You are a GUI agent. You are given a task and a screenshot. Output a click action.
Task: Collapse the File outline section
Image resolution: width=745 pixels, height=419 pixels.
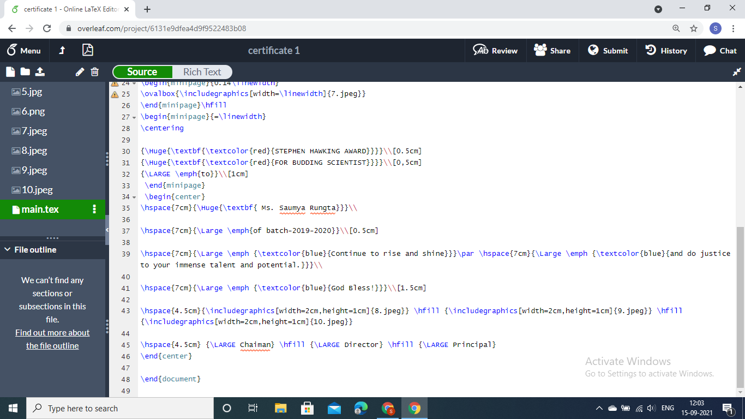point(7,249)
